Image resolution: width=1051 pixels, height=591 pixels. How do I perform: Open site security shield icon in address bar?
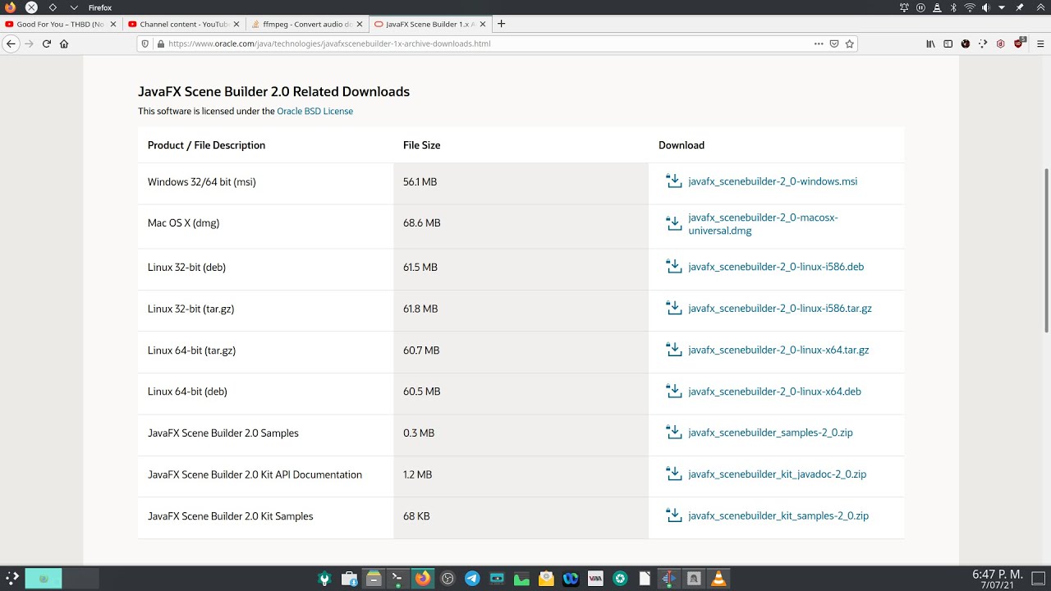(146, 44)
